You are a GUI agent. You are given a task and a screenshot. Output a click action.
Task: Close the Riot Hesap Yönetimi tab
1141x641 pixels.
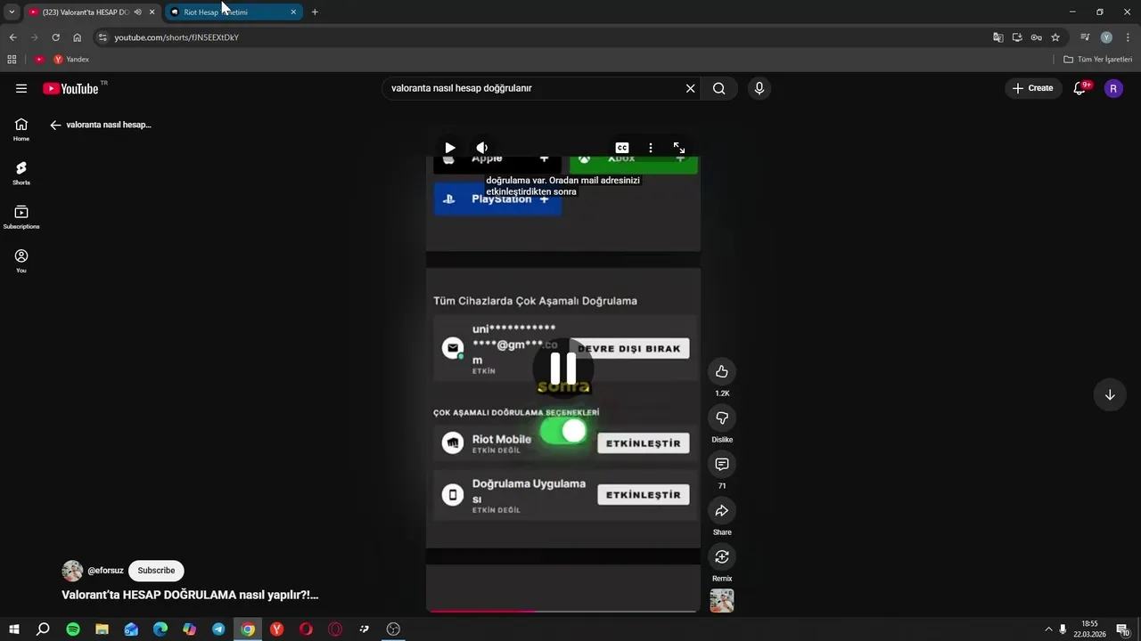(x=293, y=12)
